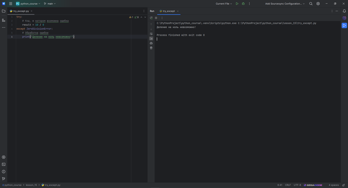Print the console output
Screen dimensions: 348x188
151,43
